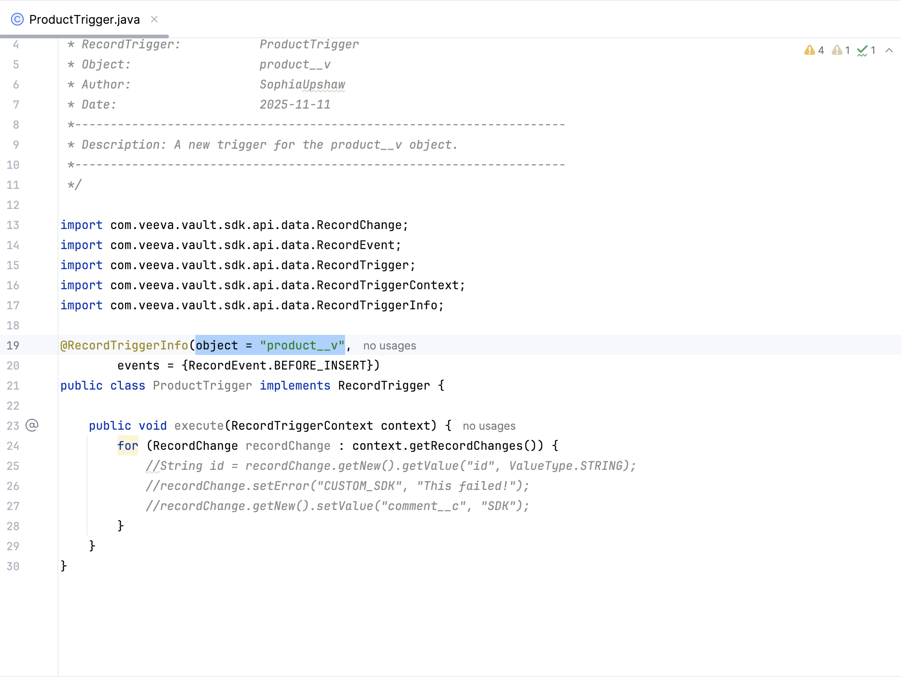The image size is (901, 677).
Task: Click the 'no usages' hint beside execute method
Action: point(489,426)
